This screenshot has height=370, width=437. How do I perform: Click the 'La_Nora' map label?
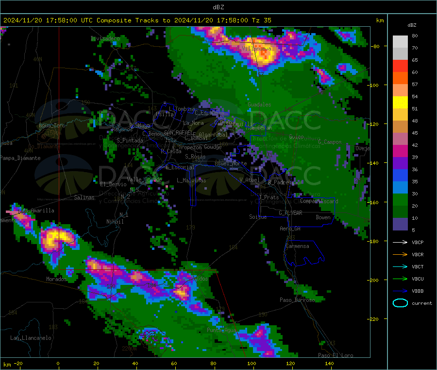193,123
